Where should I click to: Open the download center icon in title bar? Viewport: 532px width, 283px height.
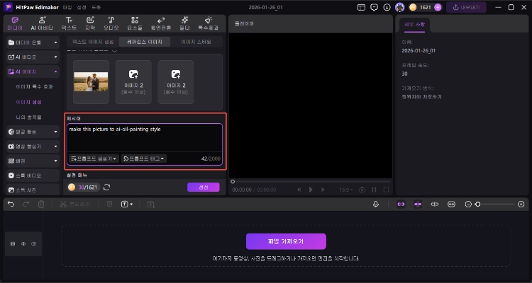[387, 7]
